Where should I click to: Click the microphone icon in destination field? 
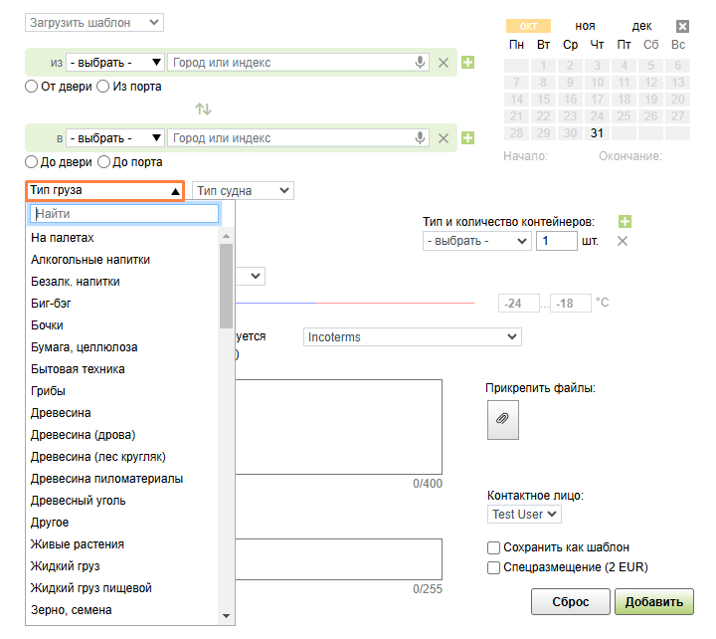[x=421, y=138]
